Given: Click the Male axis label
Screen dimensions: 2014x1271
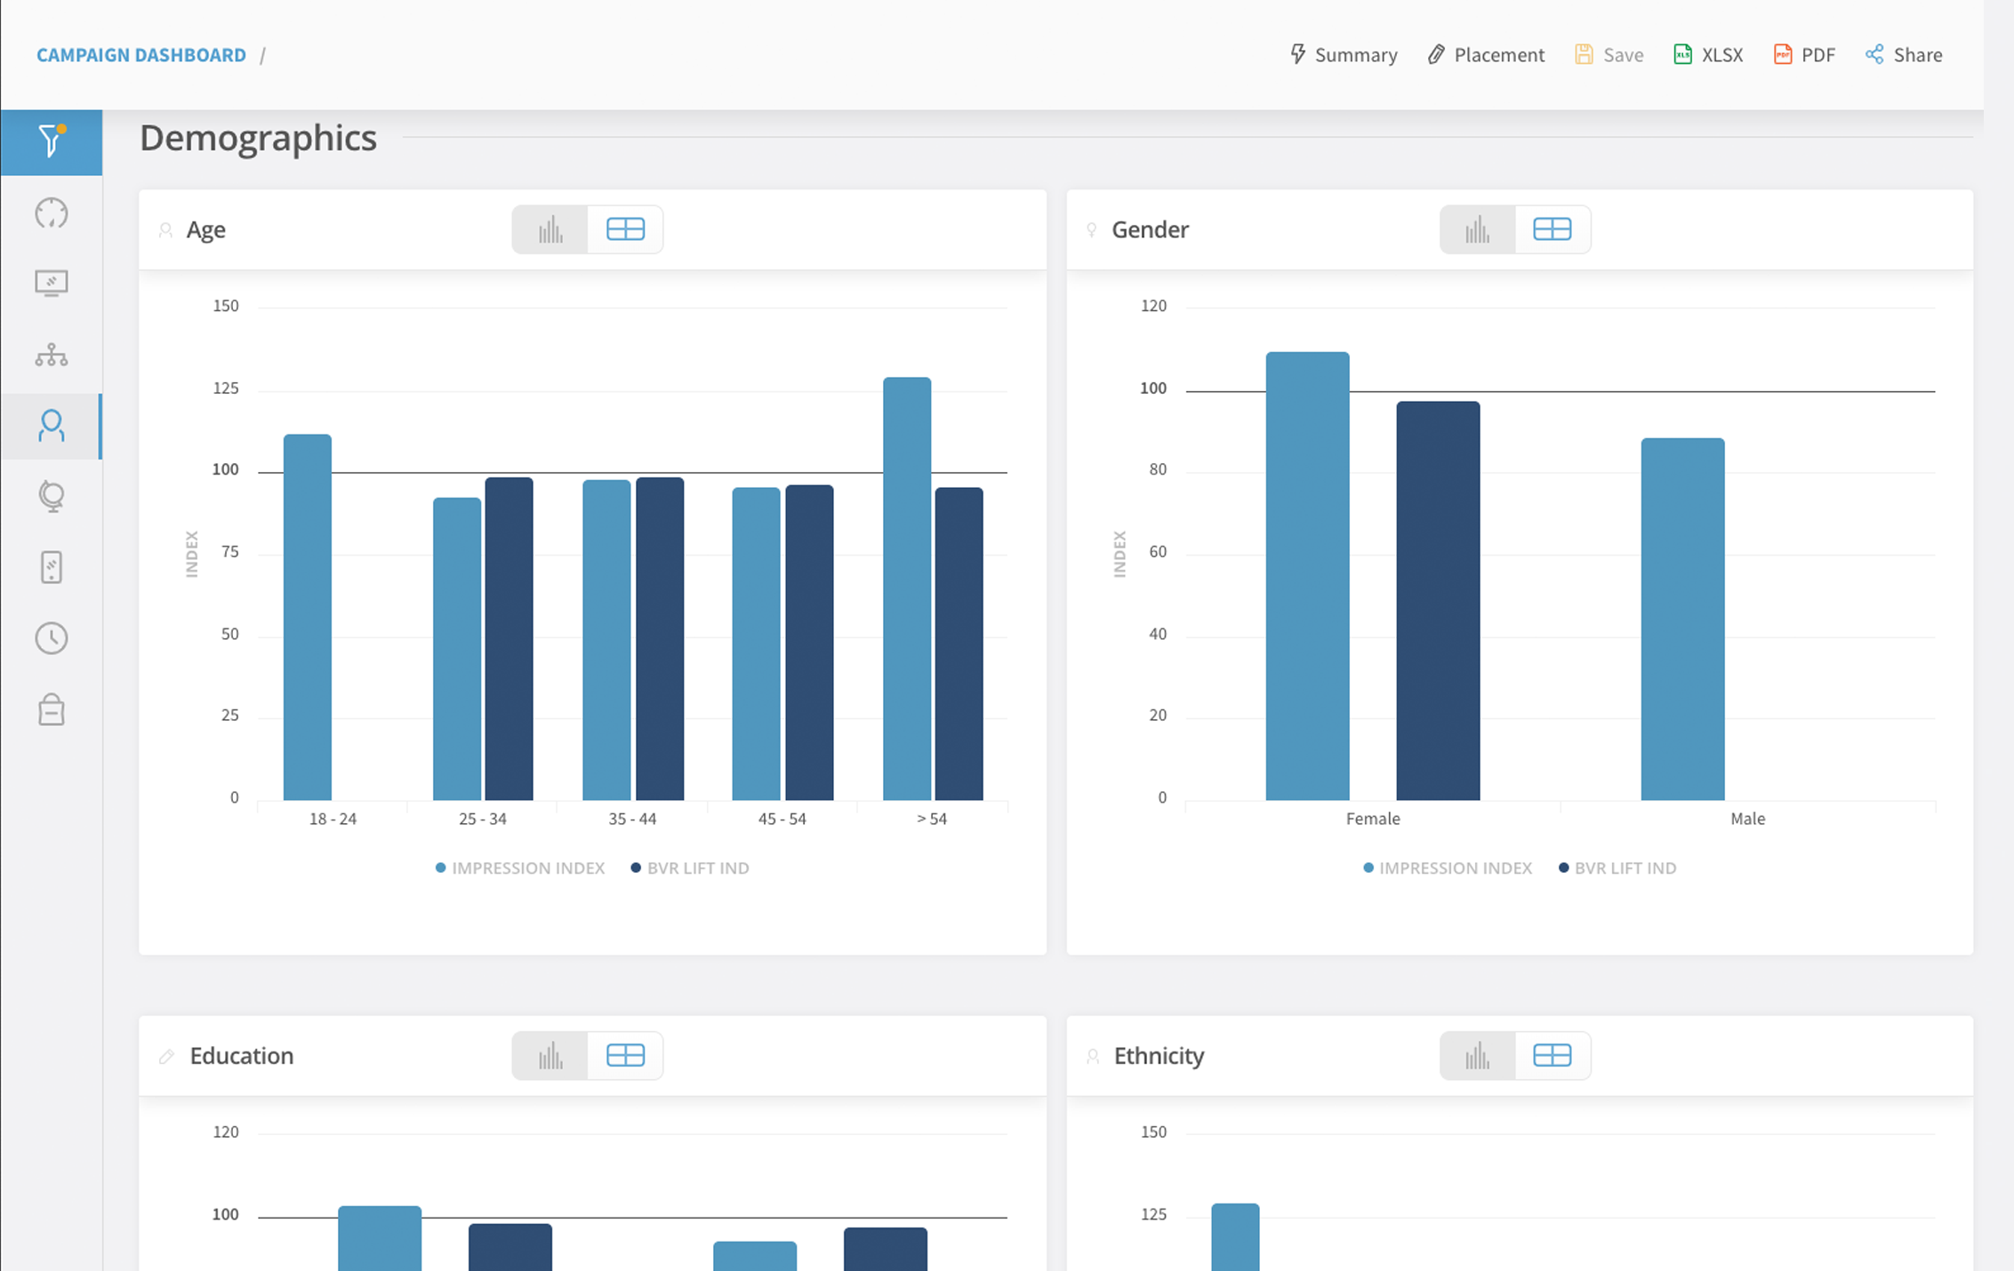Looking at the screenshot, I should coord(1747,819).
